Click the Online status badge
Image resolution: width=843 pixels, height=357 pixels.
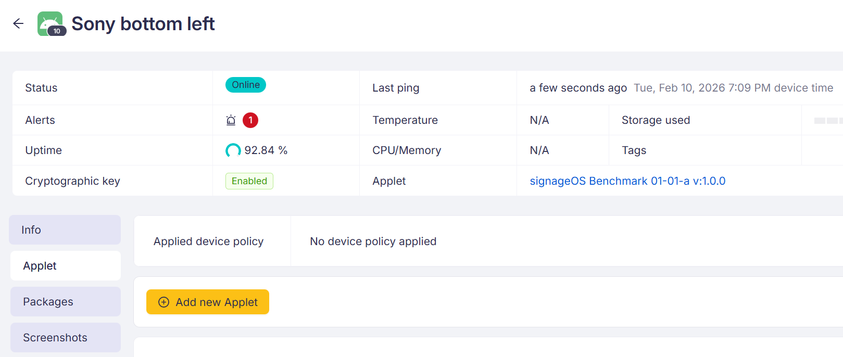[x=246, y=85]
